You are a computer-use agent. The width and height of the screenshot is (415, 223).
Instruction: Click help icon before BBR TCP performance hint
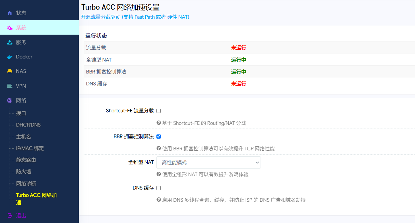[x=159, y=148]
